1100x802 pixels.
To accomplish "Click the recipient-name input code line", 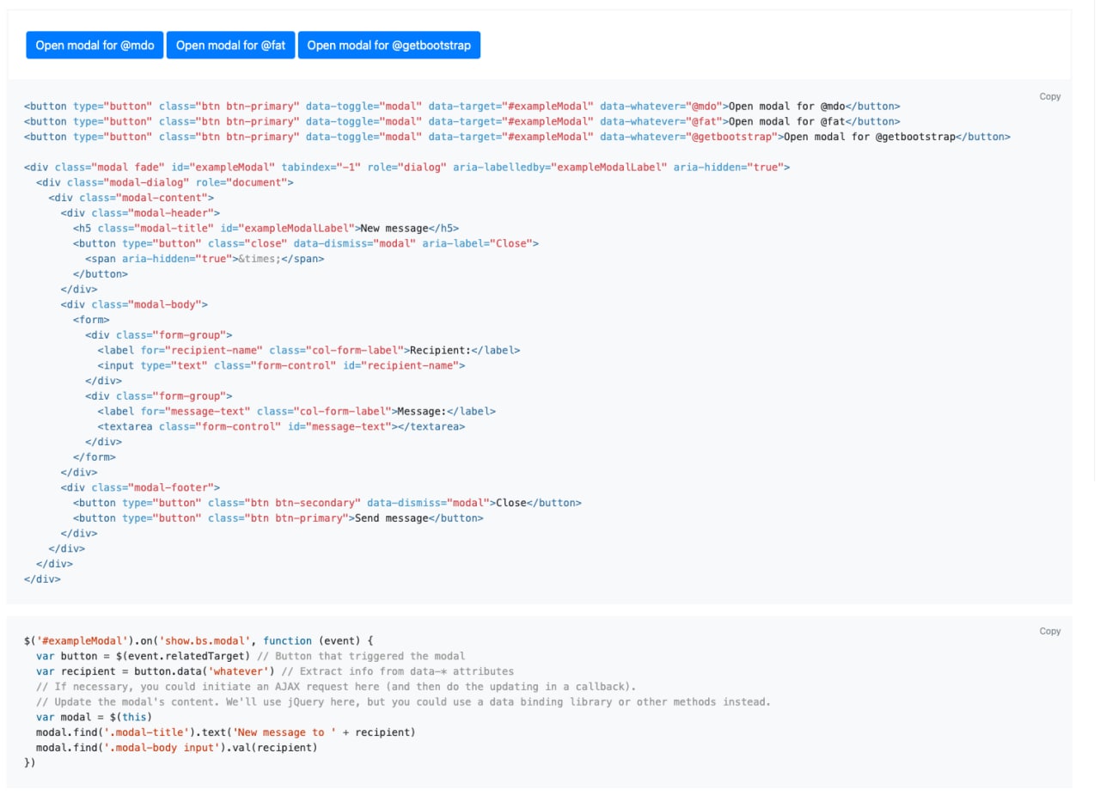I will point(281,365).
